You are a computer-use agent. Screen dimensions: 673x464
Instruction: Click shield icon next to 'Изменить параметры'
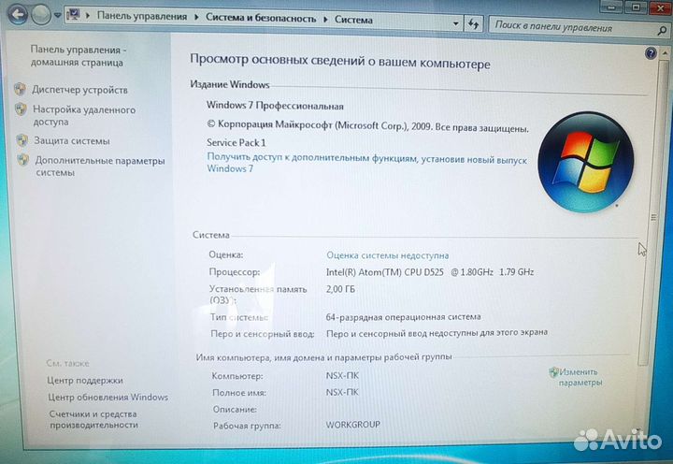[553, 371]
